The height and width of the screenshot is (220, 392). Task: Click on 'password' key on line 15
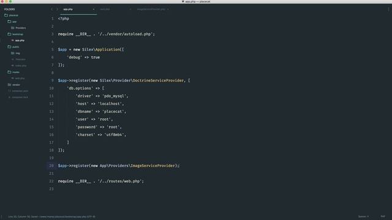point(86,127)
